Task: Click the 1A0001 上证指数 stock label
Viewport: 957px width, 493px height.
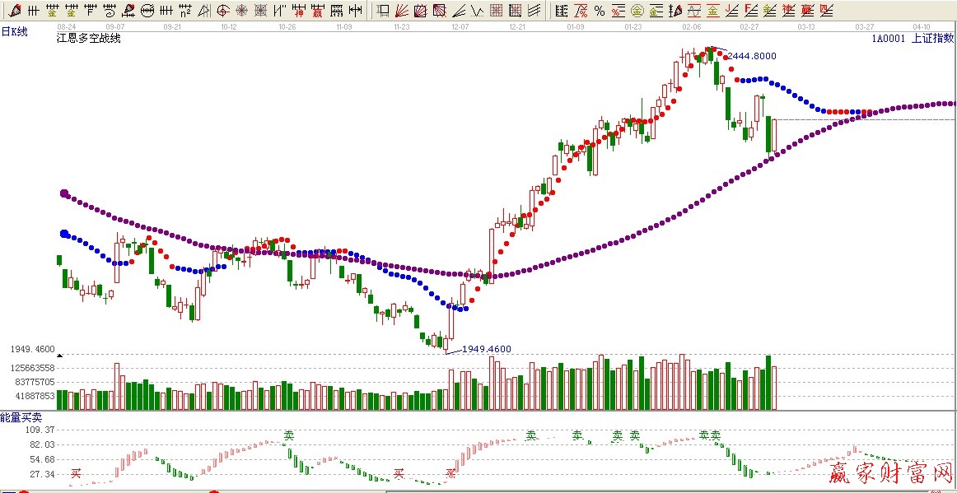Action: (913, 38)
